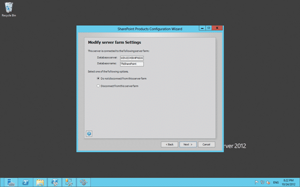Maximize the configuration wizard window

coord(209,28)
